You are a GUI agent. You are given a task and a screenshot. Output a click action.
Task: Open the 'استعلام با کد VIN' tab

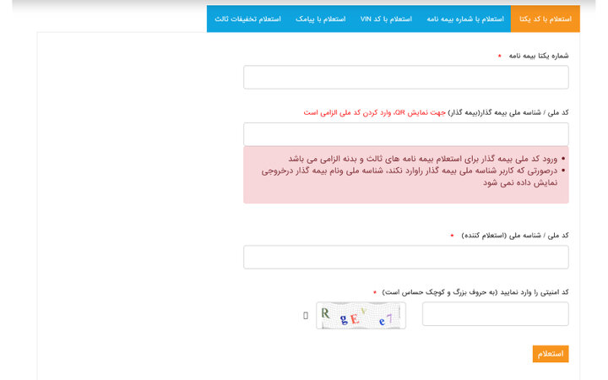coord(386,19)
